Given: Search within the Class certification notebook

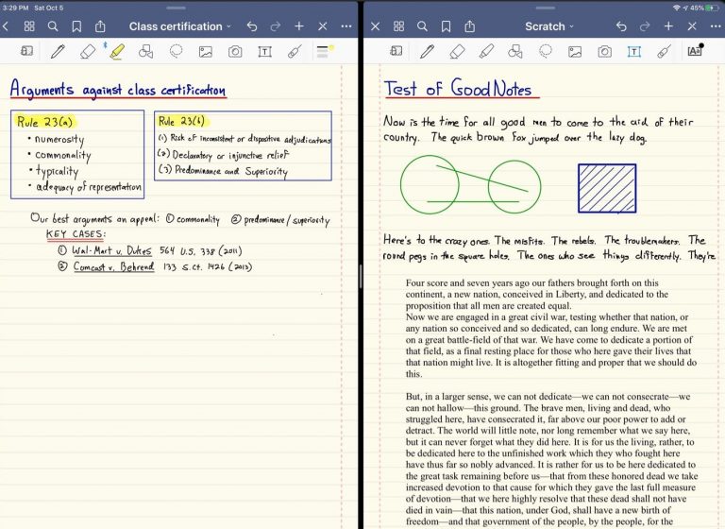Looking at the screenshot, I should (53, 26).
